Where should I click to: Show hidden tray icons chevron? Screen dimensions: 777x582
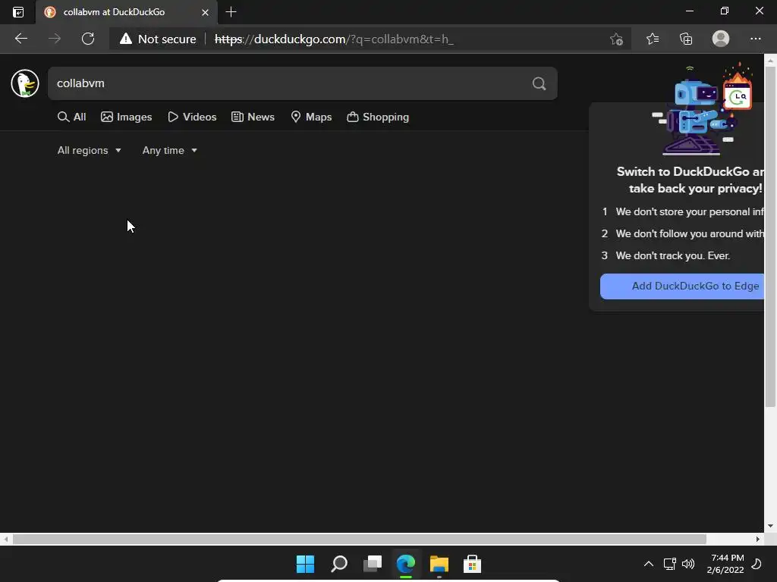pyautogui.click(x=648, y=564)
